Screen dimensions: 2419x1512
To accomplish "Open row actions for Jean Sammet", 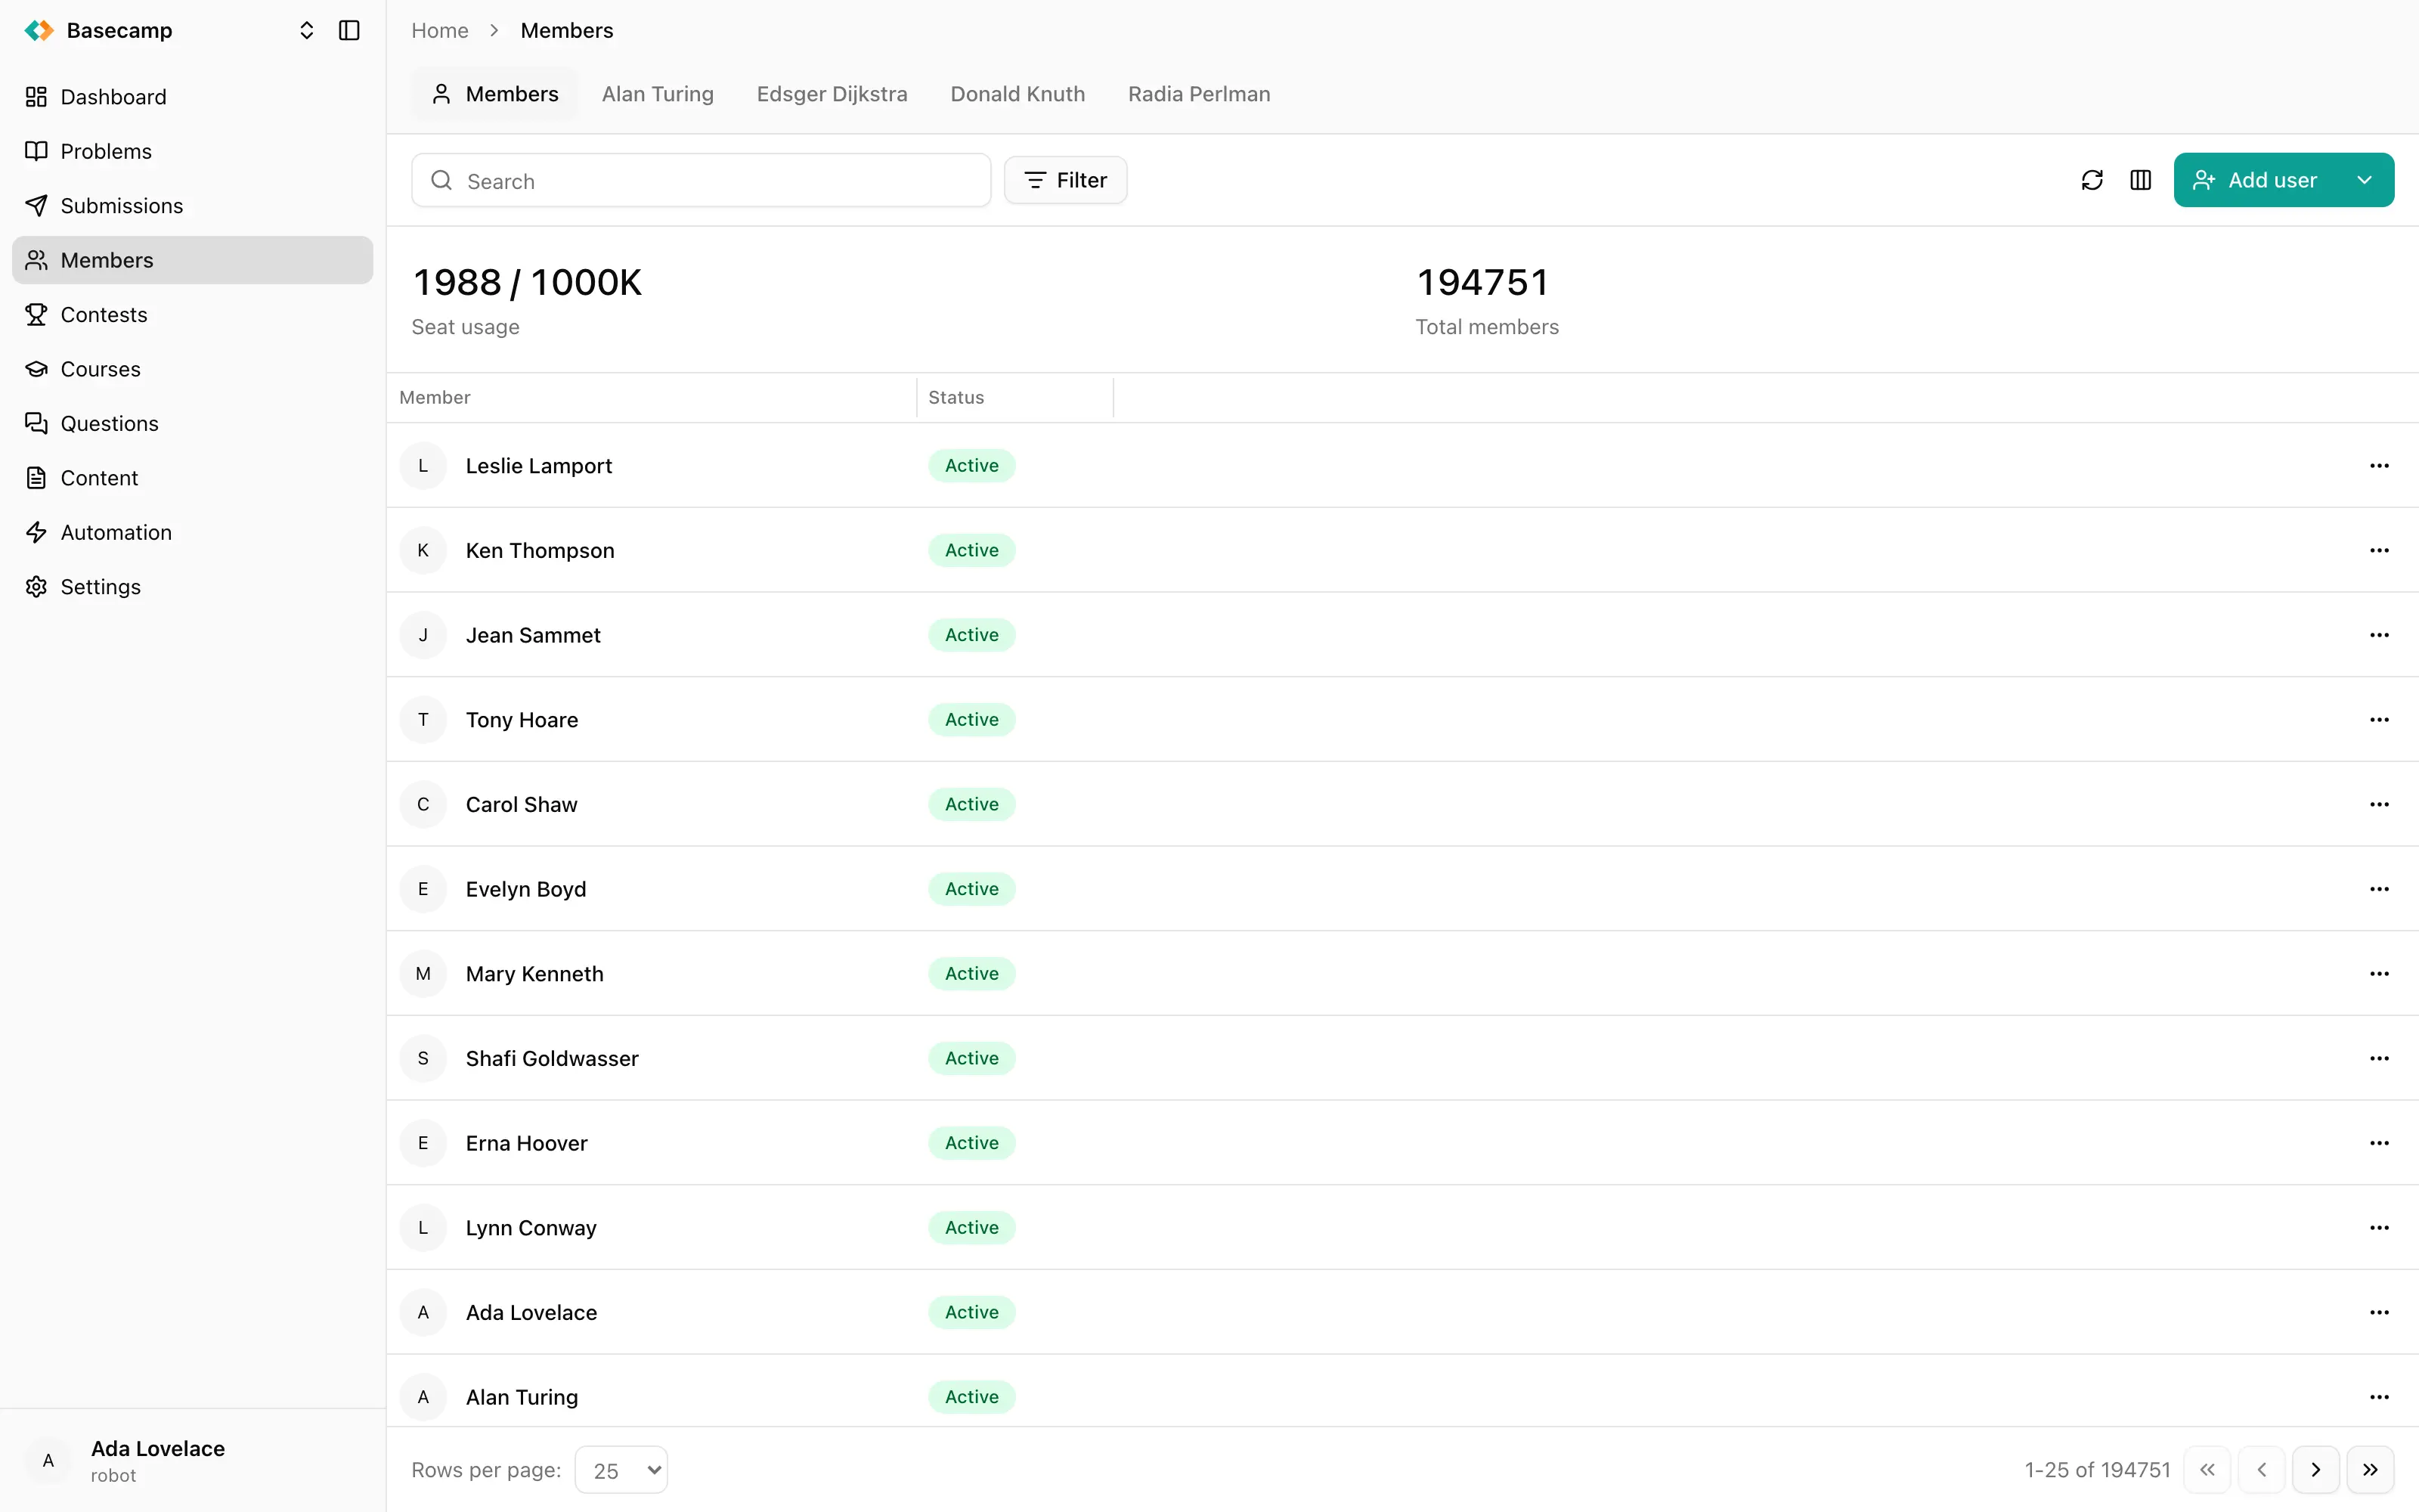I will [2379, 635].
